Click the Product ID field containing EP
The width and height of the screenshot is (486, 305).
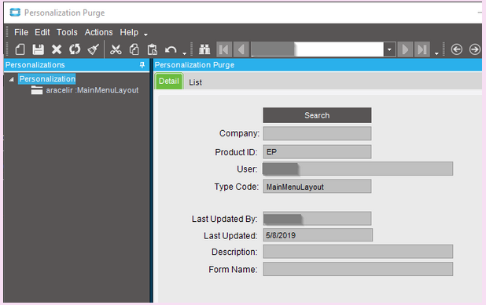[317, 152]
